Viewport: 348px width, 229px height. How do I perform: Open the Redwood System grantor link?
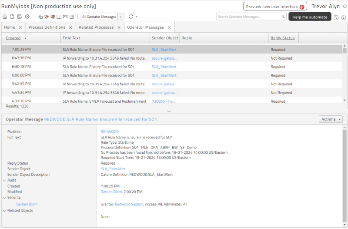click(129, 204)
